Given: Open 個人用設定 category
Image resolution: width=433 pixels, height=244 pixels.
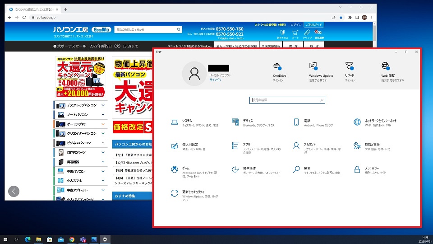Looking at the screenshot, I should click(188, 146).
